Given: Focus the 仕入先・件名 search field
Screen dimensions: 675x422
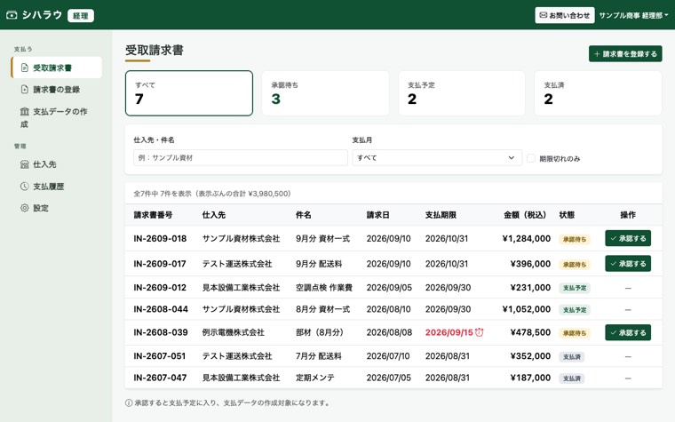Looking at the screenshot, I should pos(240,157).
